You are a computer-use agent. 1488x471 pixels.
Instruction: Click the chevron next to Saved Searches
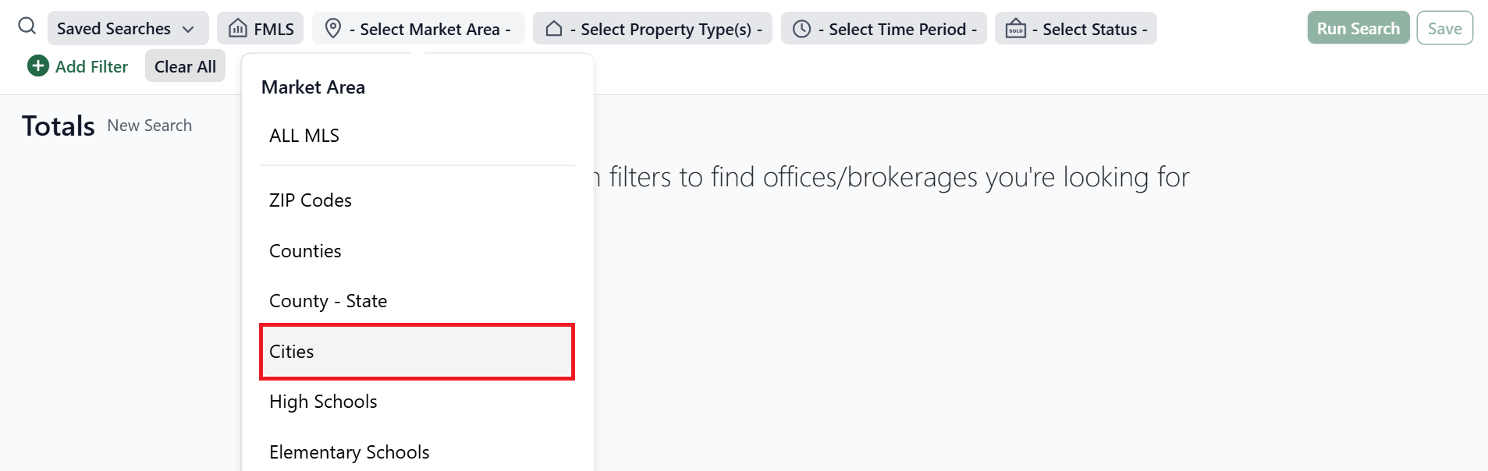188,29
